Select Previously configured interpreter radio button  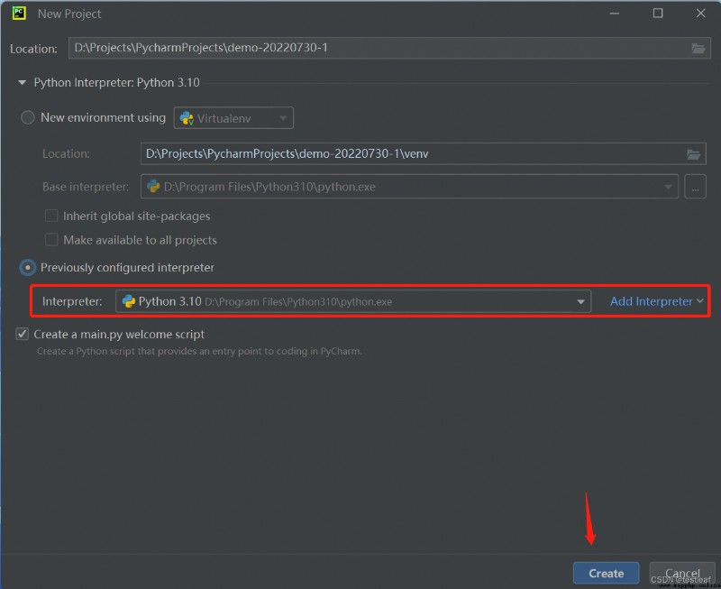[28, 267]
